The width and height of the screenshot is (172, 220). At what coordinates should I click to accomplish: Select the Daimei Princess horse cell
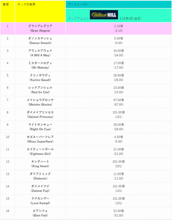coord(40,115)
